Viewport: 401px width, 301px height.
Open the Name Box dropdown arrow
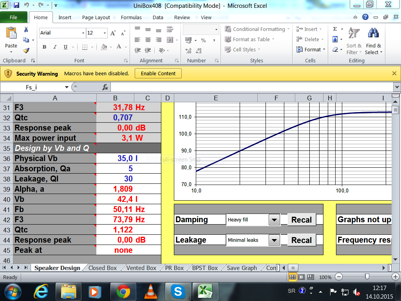[67, 87]
